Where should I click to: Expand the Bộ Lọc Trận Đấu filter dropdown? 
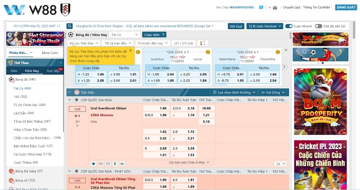click(84, 43)
